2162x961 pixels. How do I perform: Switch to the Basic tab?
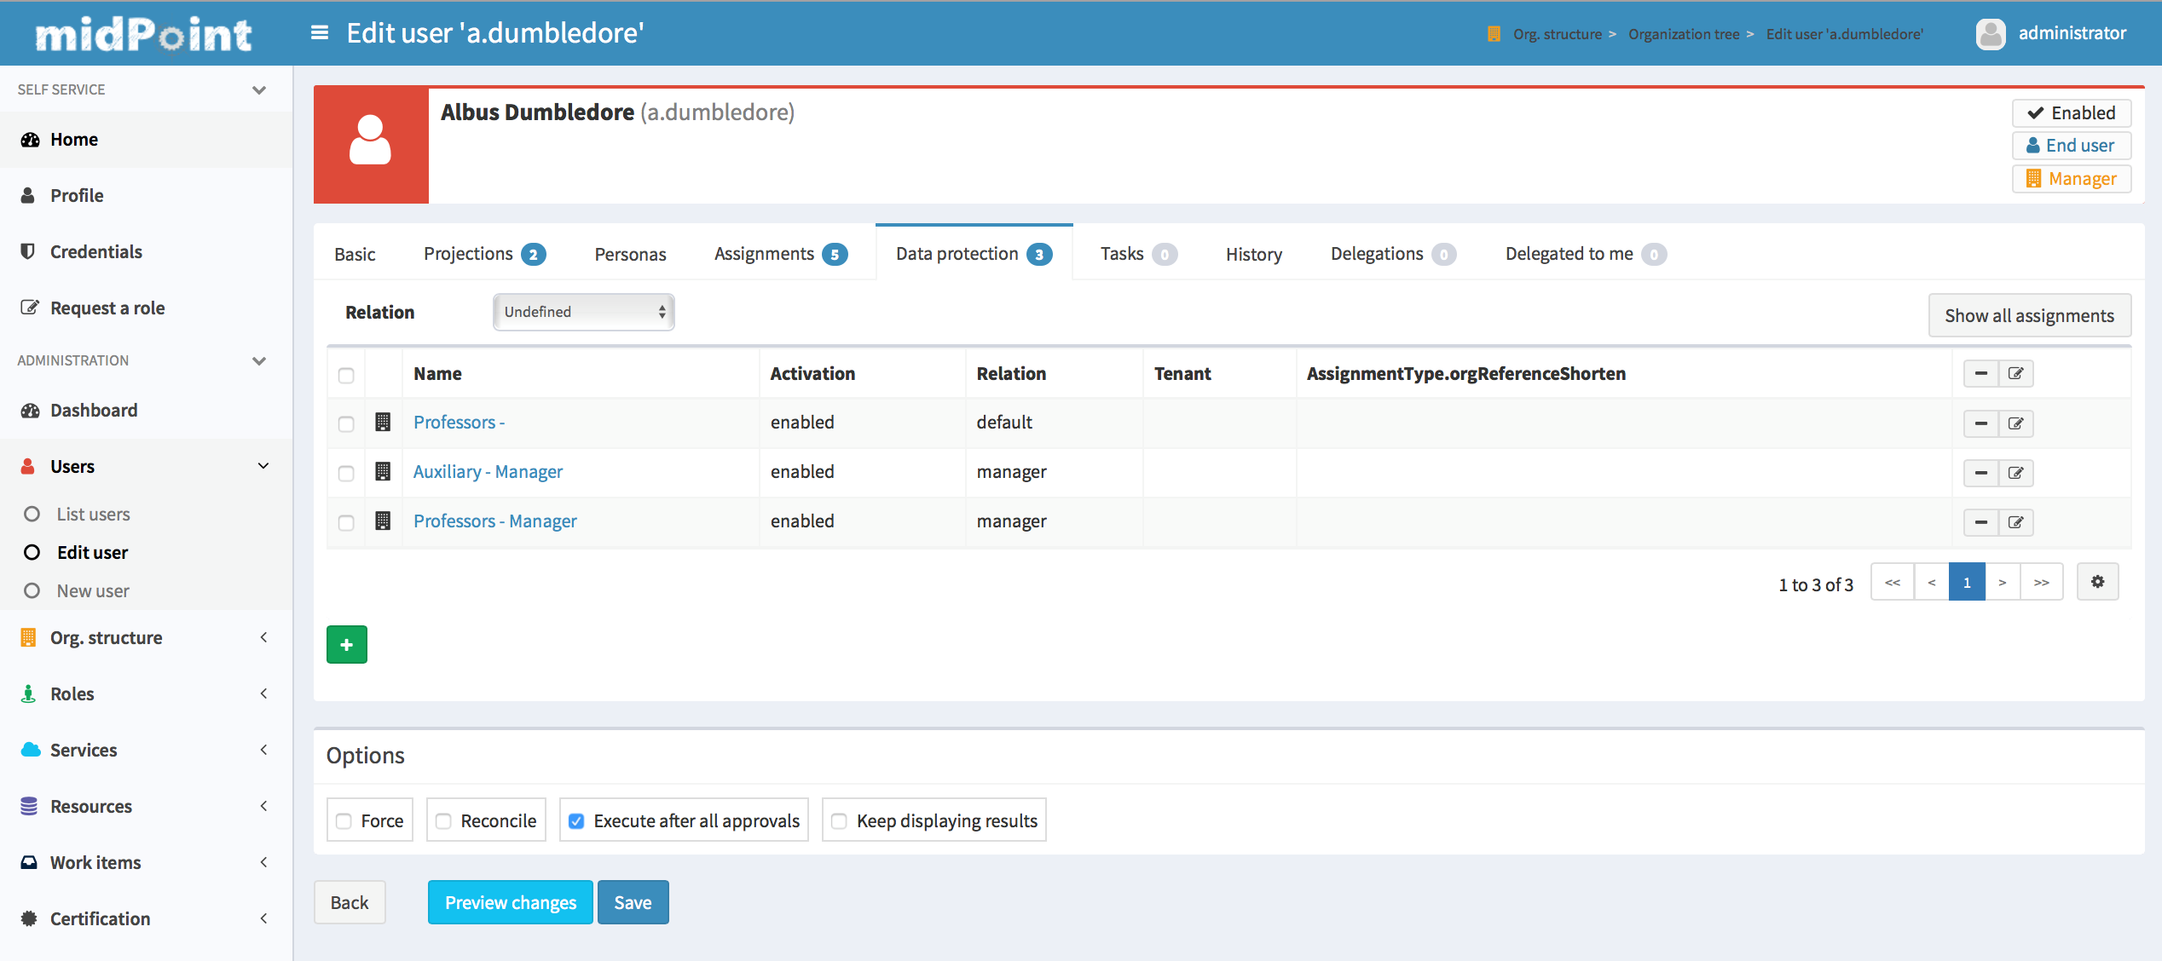coord(356,254)
